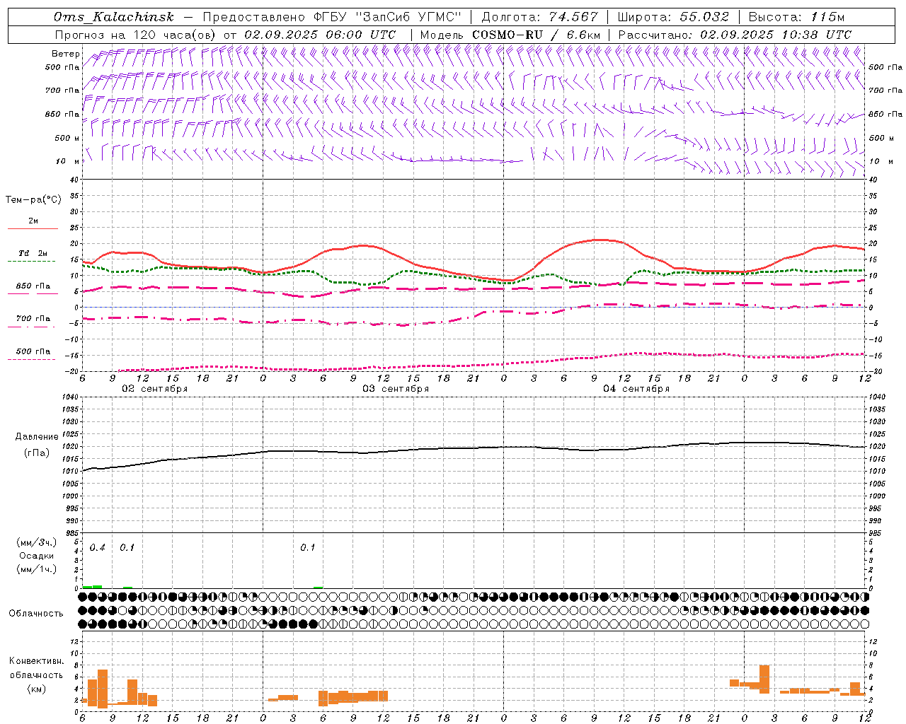This screenshot has height=724, width=906.
Task: Select the date label 03 сентября
Action: (396, 389)
